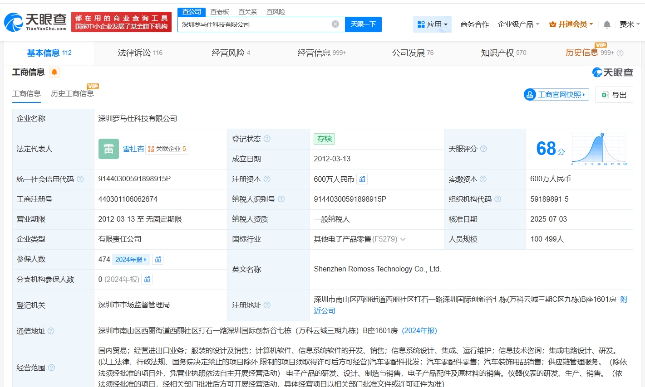Clear the search box with X icon
The height and width of the screenshot is (387, 645).
click(x=335, y=24)
